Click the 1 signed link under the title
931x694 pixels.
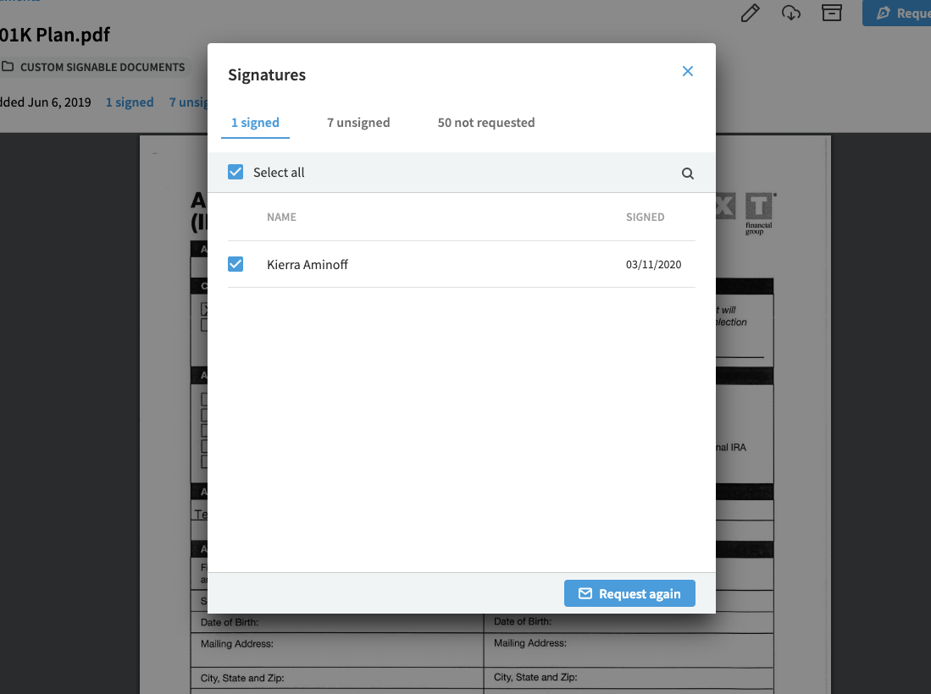click(x=130, y=102)
